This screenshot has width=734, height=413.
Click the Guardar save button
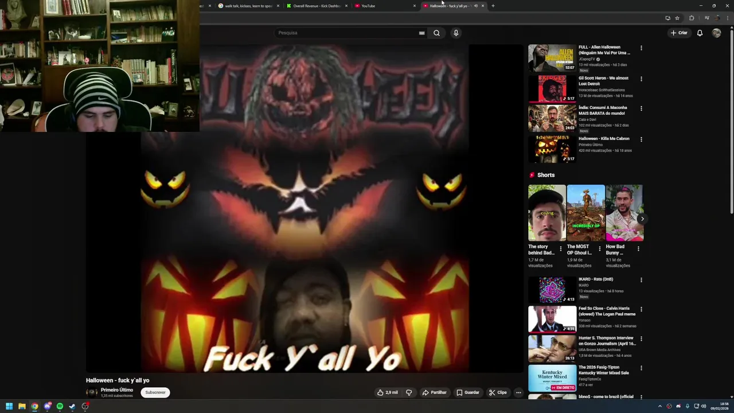pyautogui.click(x=468, y=392)
